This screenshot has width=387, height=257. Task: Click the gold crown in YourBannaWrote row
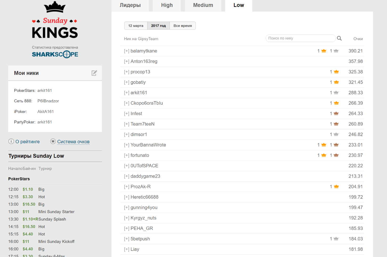324,145
